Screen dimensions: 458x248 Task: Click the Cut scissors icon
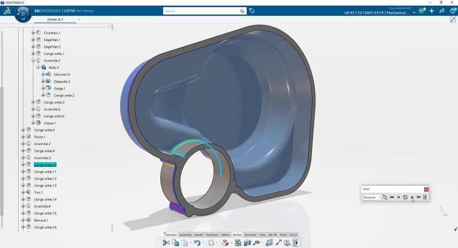pyautogui.click(x=166, y=242)
